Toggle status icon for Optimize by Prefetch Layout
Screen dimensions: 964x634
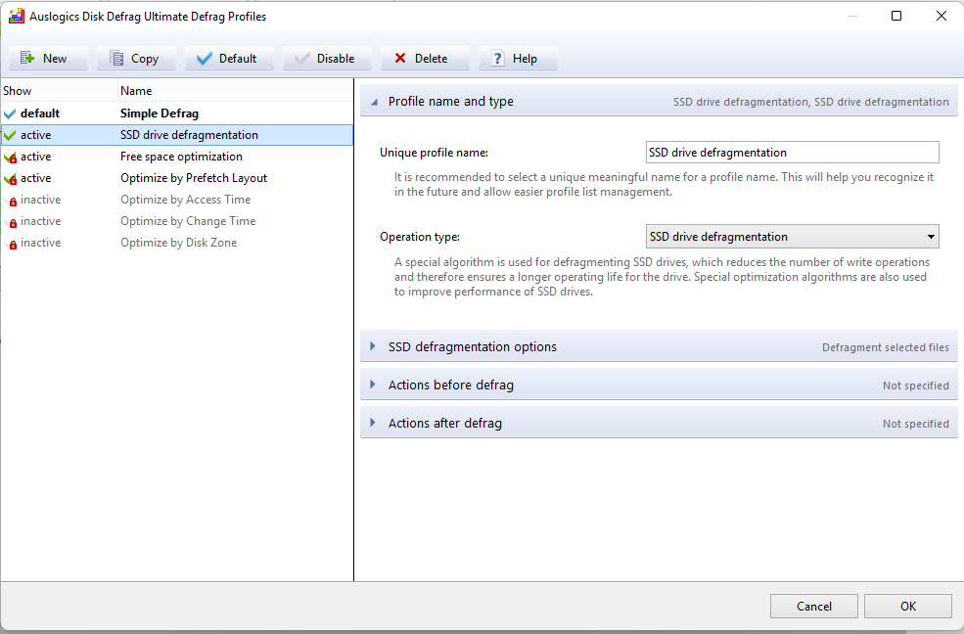pos(10,179)
